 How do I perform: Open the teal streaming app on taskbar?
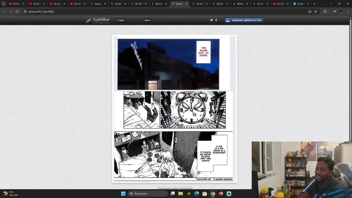[x=229, y=194]
